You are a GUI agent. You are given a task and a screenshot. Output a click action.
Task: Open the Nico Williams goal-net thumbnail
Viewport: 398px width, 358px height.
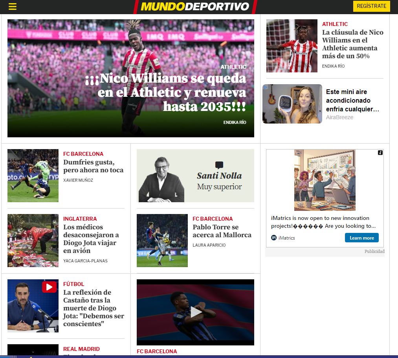pyautogui.click(x=292, y=46)
